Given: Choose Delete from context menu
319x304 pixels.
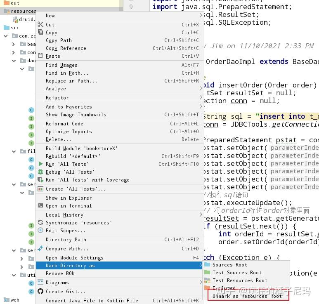Looking at the screenshot, I should coord(120,139).
